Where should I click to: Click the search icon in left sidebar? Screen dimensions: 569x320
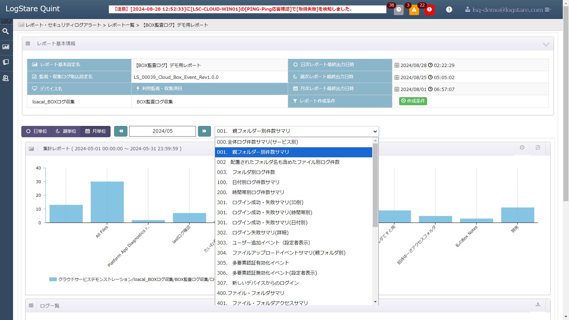[6, 31]
